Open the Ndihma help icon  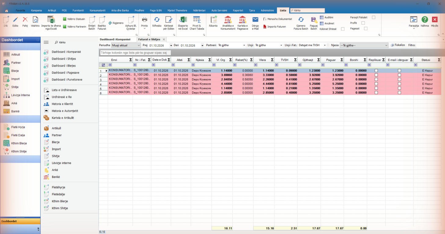click(x=425, y=20)
